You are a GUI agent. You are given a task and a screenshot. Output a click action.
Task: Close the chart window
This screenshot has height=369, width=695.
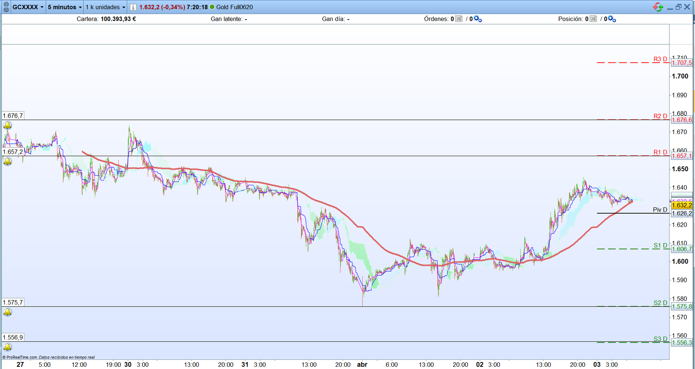pos(687,7)
